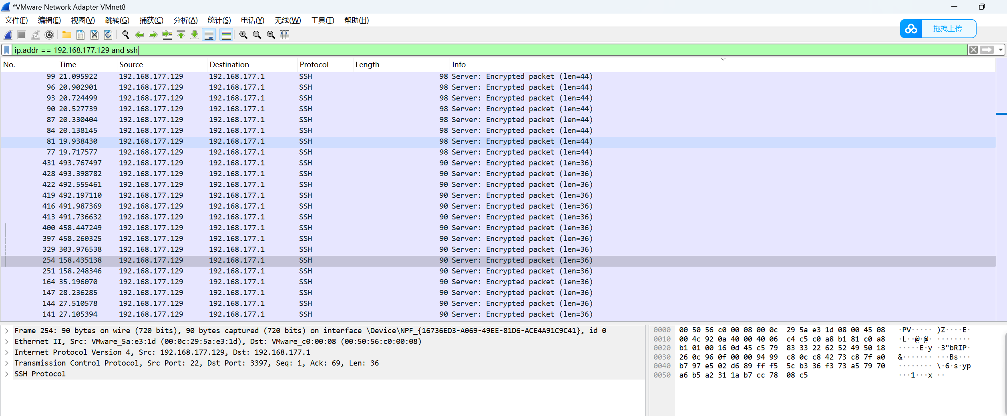The width and height of the screenshot is (1007, 416).
Task: Expand the Frame 254 details
Action: point(7,331)
